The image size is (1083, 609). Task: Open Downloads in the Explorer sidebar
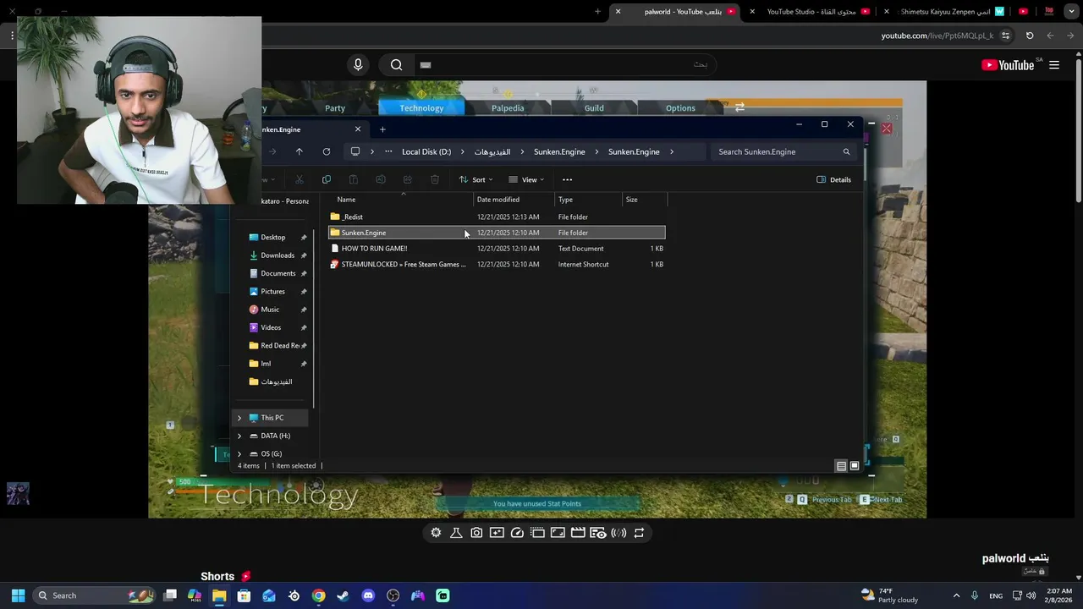click(x=277, y=255)
